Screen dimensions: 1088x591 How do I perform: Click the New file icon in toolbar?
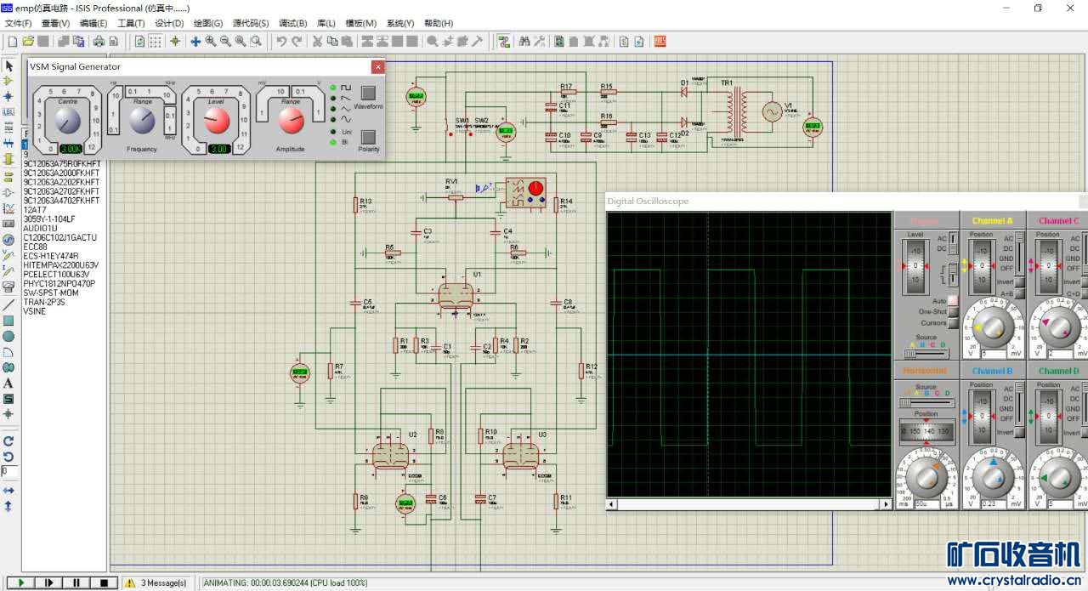(x=12, y=41)
